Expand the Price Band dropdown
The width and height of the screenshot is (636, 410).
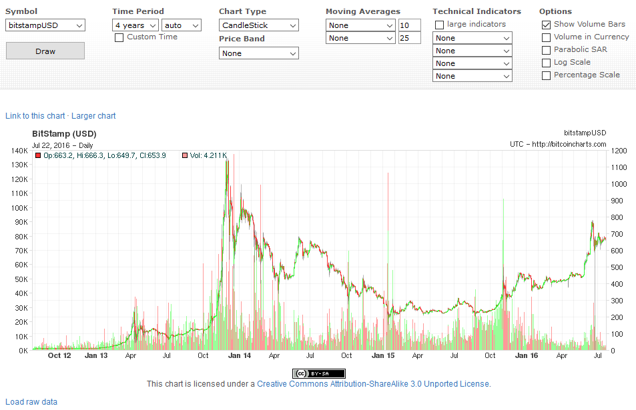pos(259,53)
